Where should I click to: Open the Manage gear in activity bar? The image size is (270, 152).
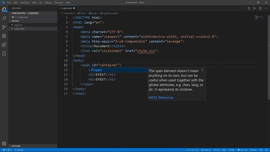coord(4,144)
